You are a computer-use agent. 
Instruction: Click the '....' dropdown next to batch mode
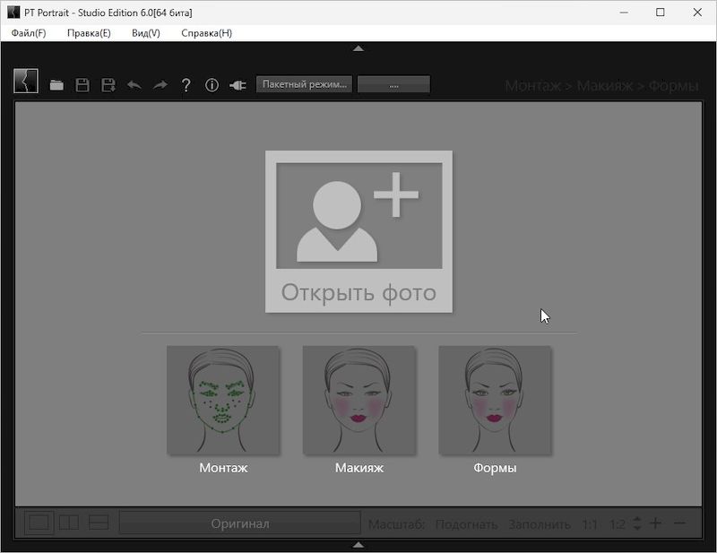tap(393, 84)
